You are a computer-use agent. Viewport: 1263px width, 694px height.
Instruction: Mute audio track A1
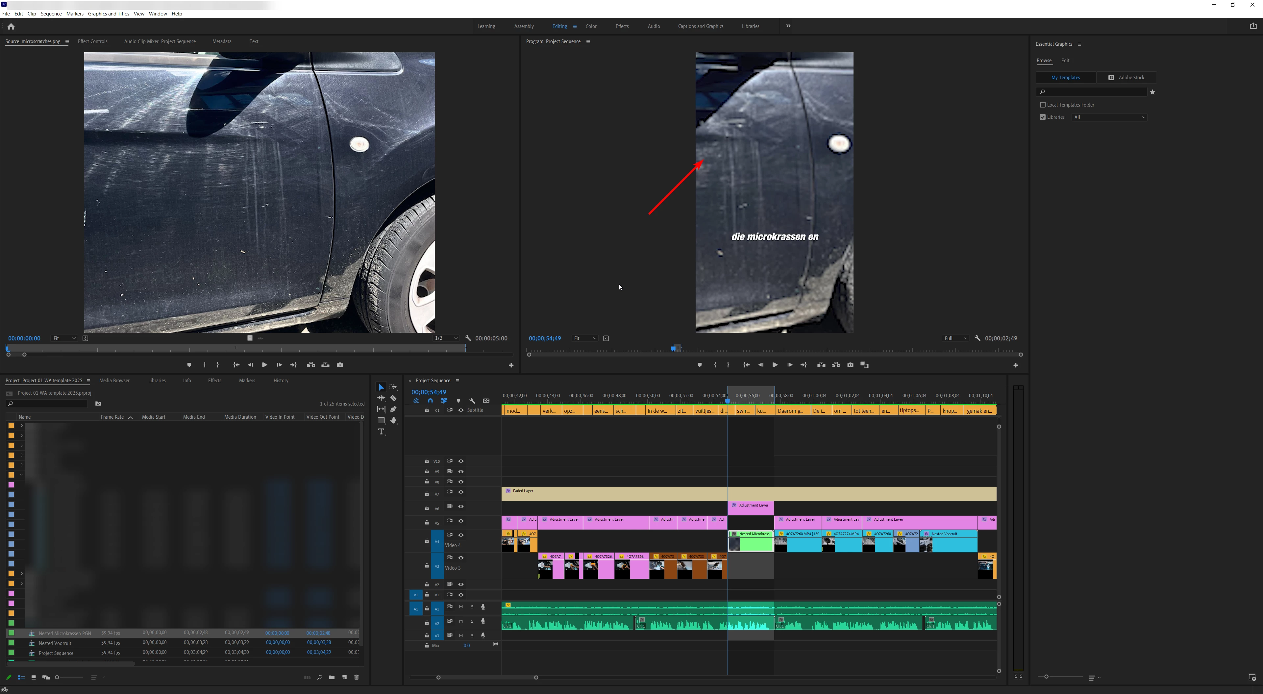461,607
